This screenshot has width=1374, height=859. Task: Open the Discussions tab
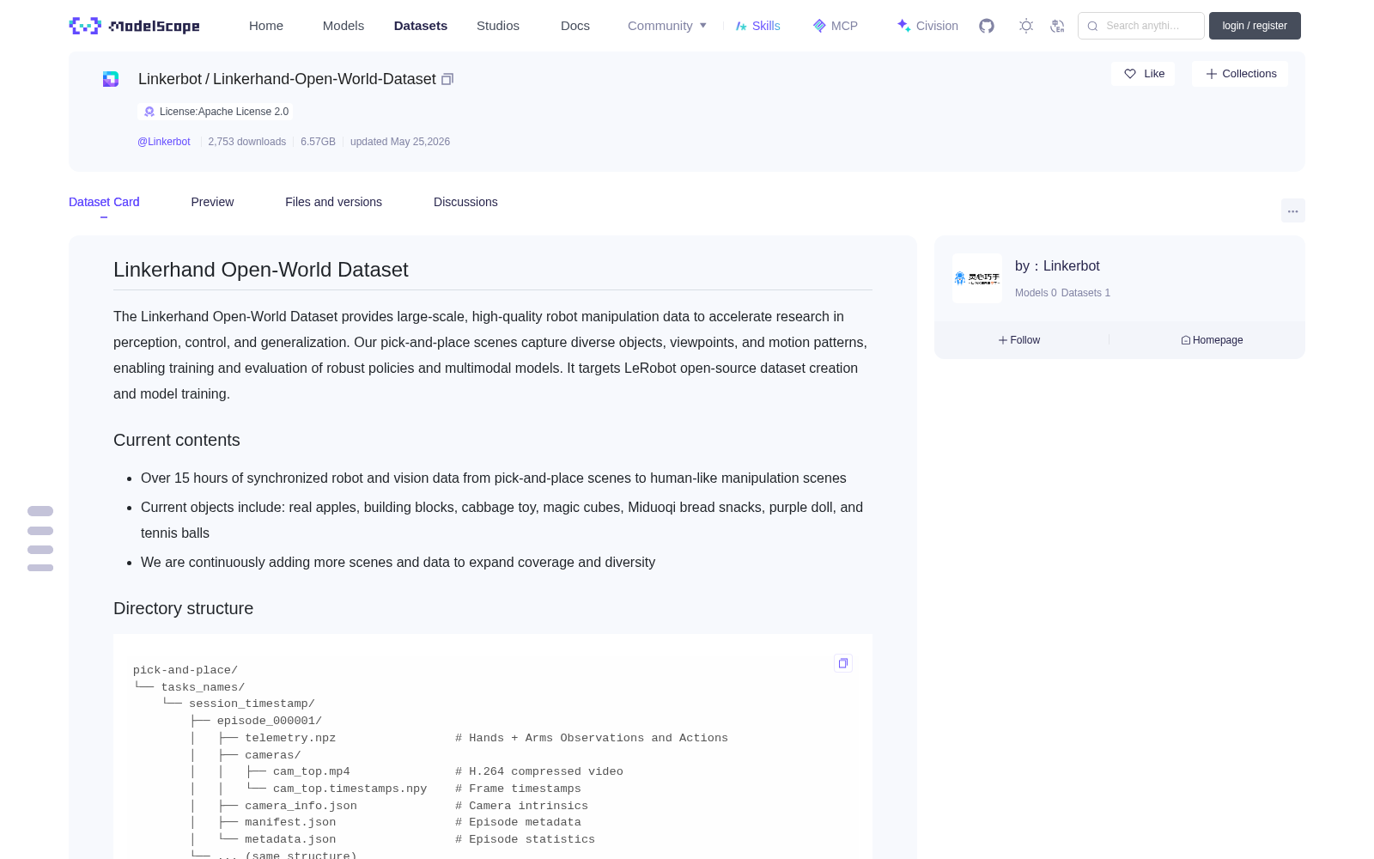pyautogui.click(x=465, y=202)
